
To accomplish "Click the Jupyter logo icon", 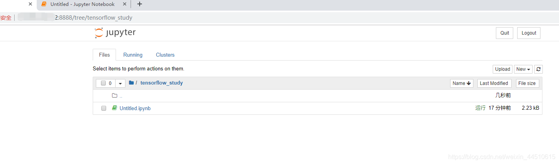I will (99, 33).
